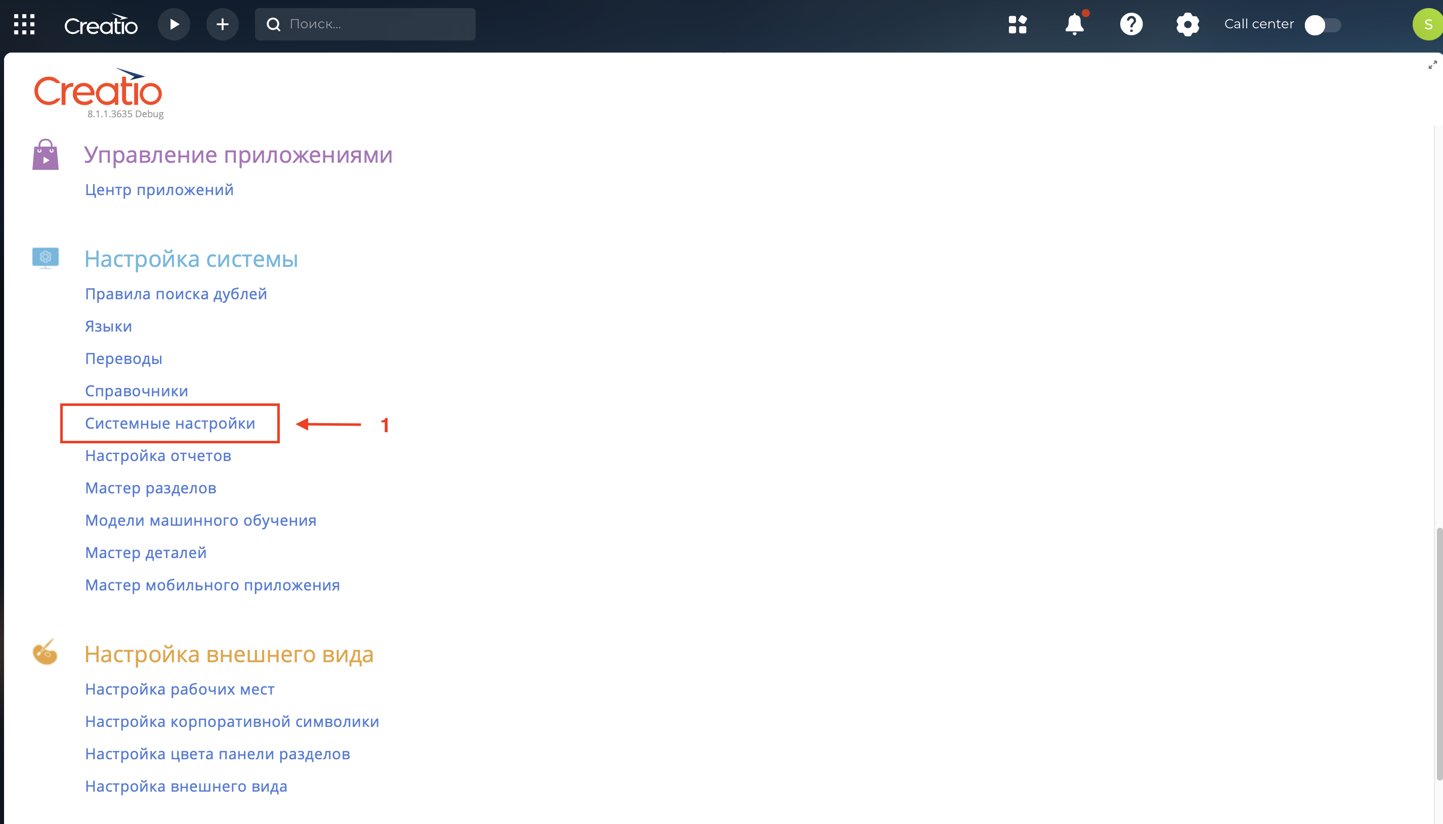Open the app launcher grid icon
Screen dimensions: 1443x824
(x=24, y=24)
